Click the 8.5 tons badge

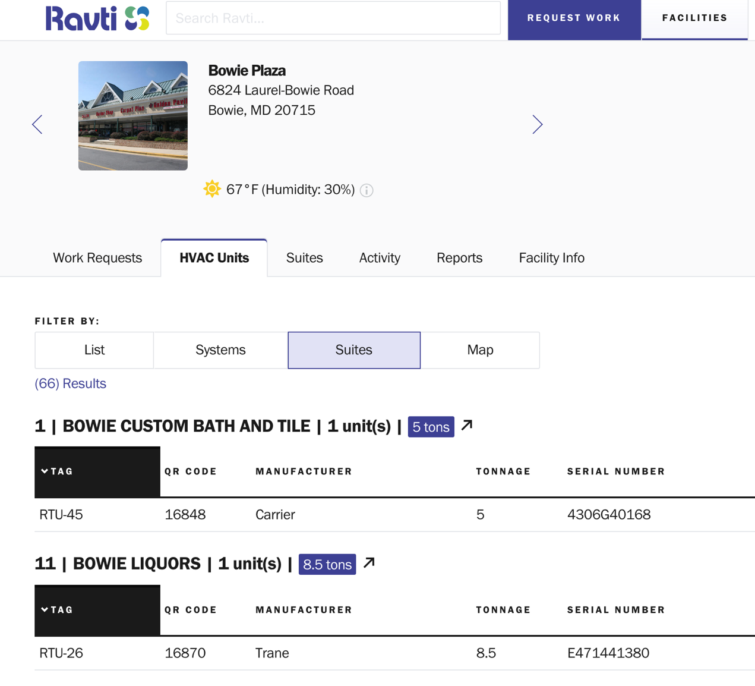pos(327,564)
